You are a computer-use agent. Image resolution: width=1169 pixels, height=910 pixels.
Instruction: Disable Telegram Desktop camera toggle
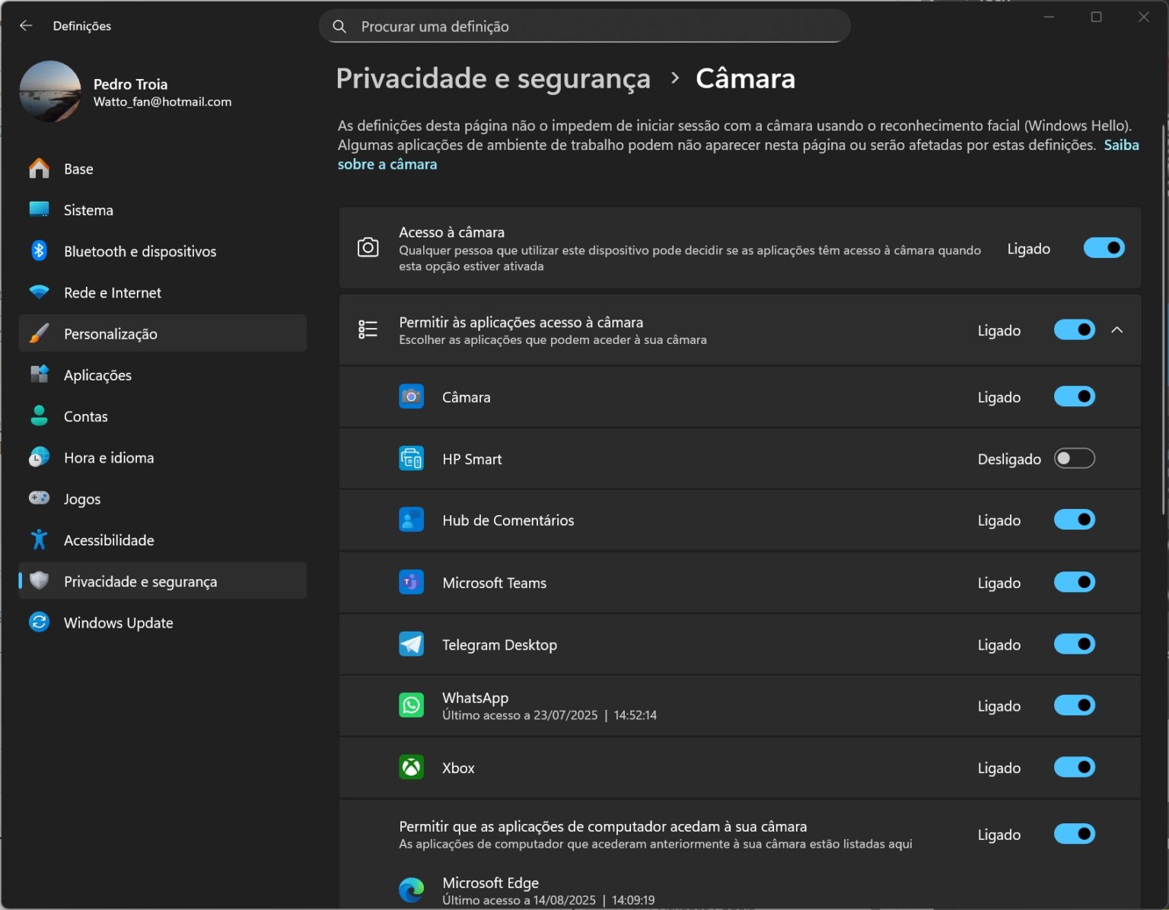(x=1075, y=644)
